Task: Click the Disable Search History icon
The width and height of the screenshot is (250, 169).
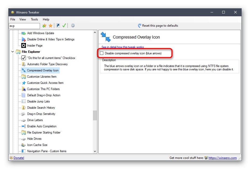Action: pyautogui.click(x=24, y=108)
